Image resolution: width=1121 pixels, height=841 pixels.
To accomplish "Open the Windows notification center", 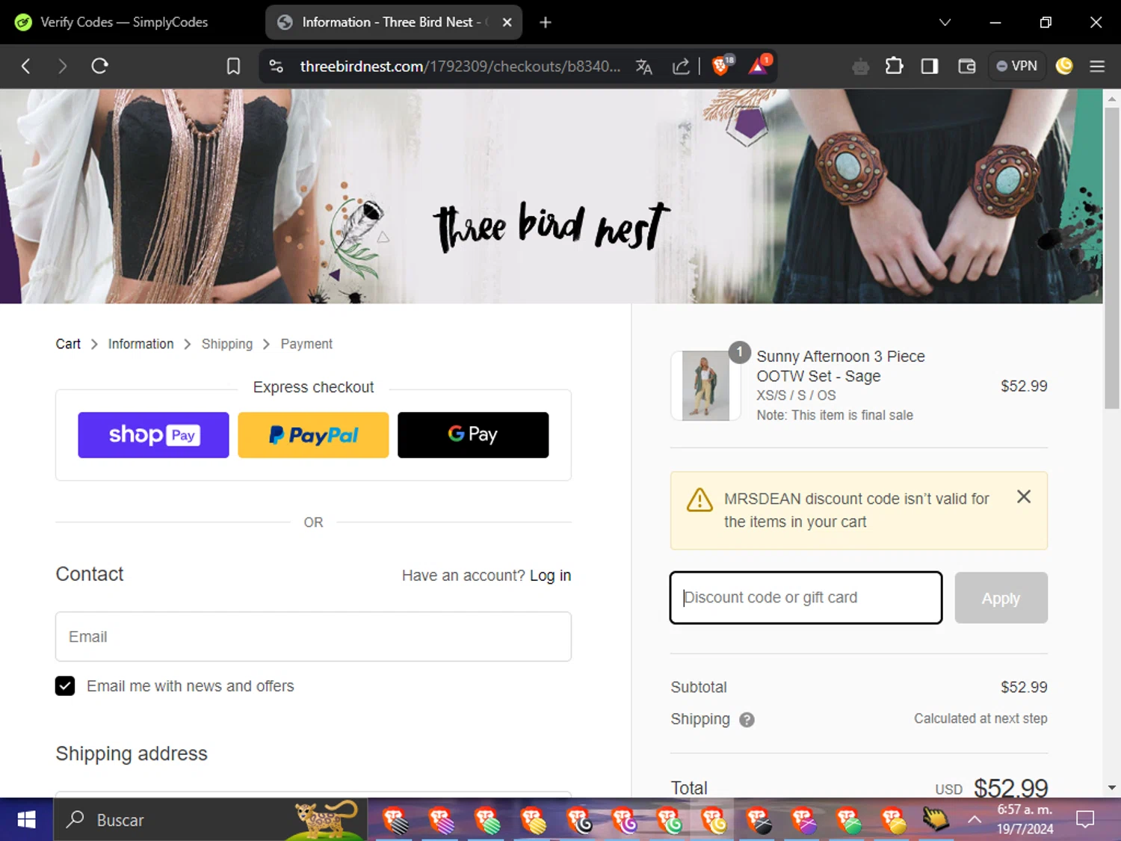I will click(1085, 820).
